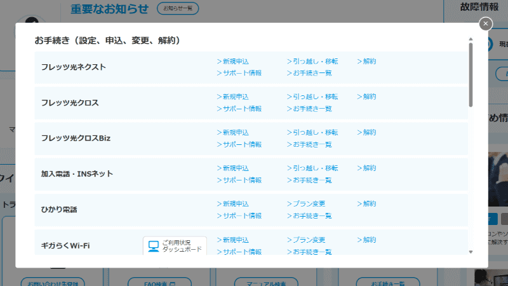Open お手続き一覧 for フレッツ光ネクスト

(x=309, y=73)
